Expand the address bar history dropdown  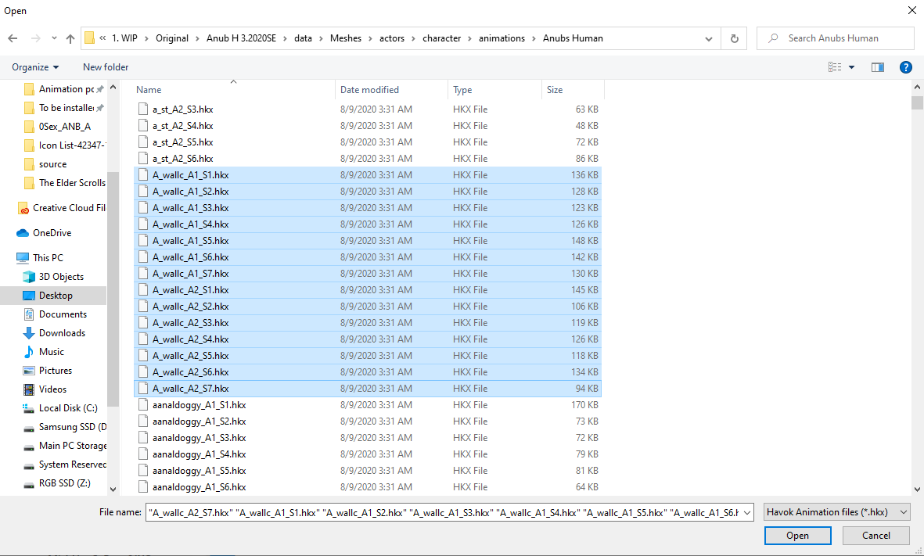pyautogui.click(x=708, y=38)
